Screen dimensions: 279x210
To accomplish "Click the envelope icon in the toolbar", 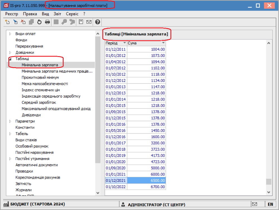I will pyautogui.click(x=89, y=22).
